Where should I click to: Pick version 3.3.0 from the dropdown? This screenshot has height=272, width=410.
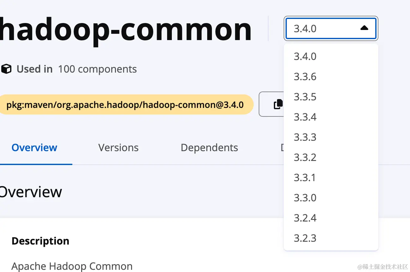click(x=305, y=198)
